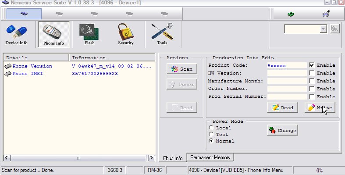Click the small button beside the top combo box
The height and width of the screenshot is (175, 345).
pyautogui.click(x=335, y=29)
